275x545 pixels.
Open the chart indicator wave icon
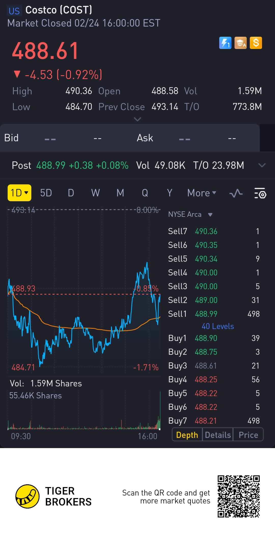(236, 193)
